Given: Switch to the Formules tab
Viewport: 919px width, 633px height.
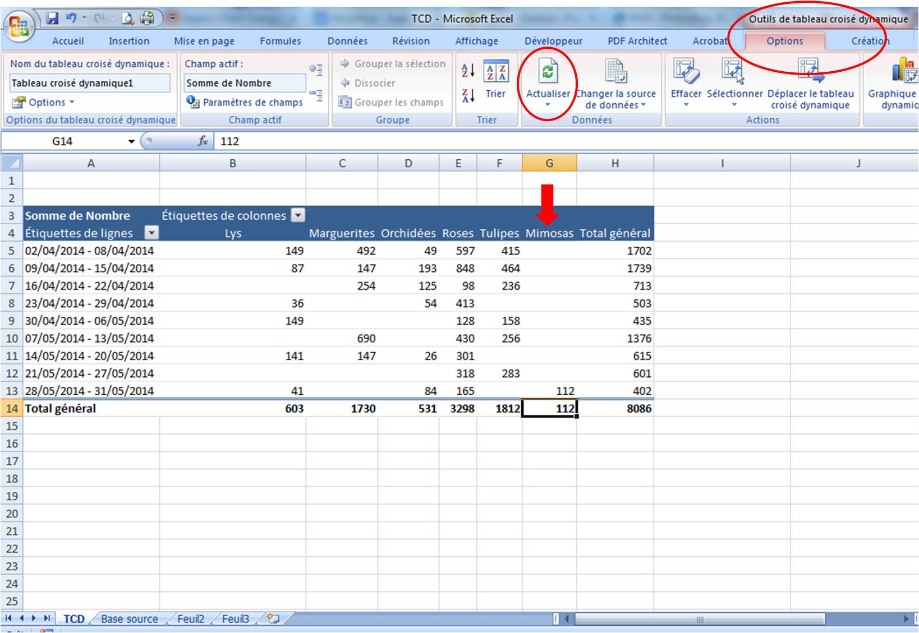Looking at the screenshot, I should click(x=281, y=41).
